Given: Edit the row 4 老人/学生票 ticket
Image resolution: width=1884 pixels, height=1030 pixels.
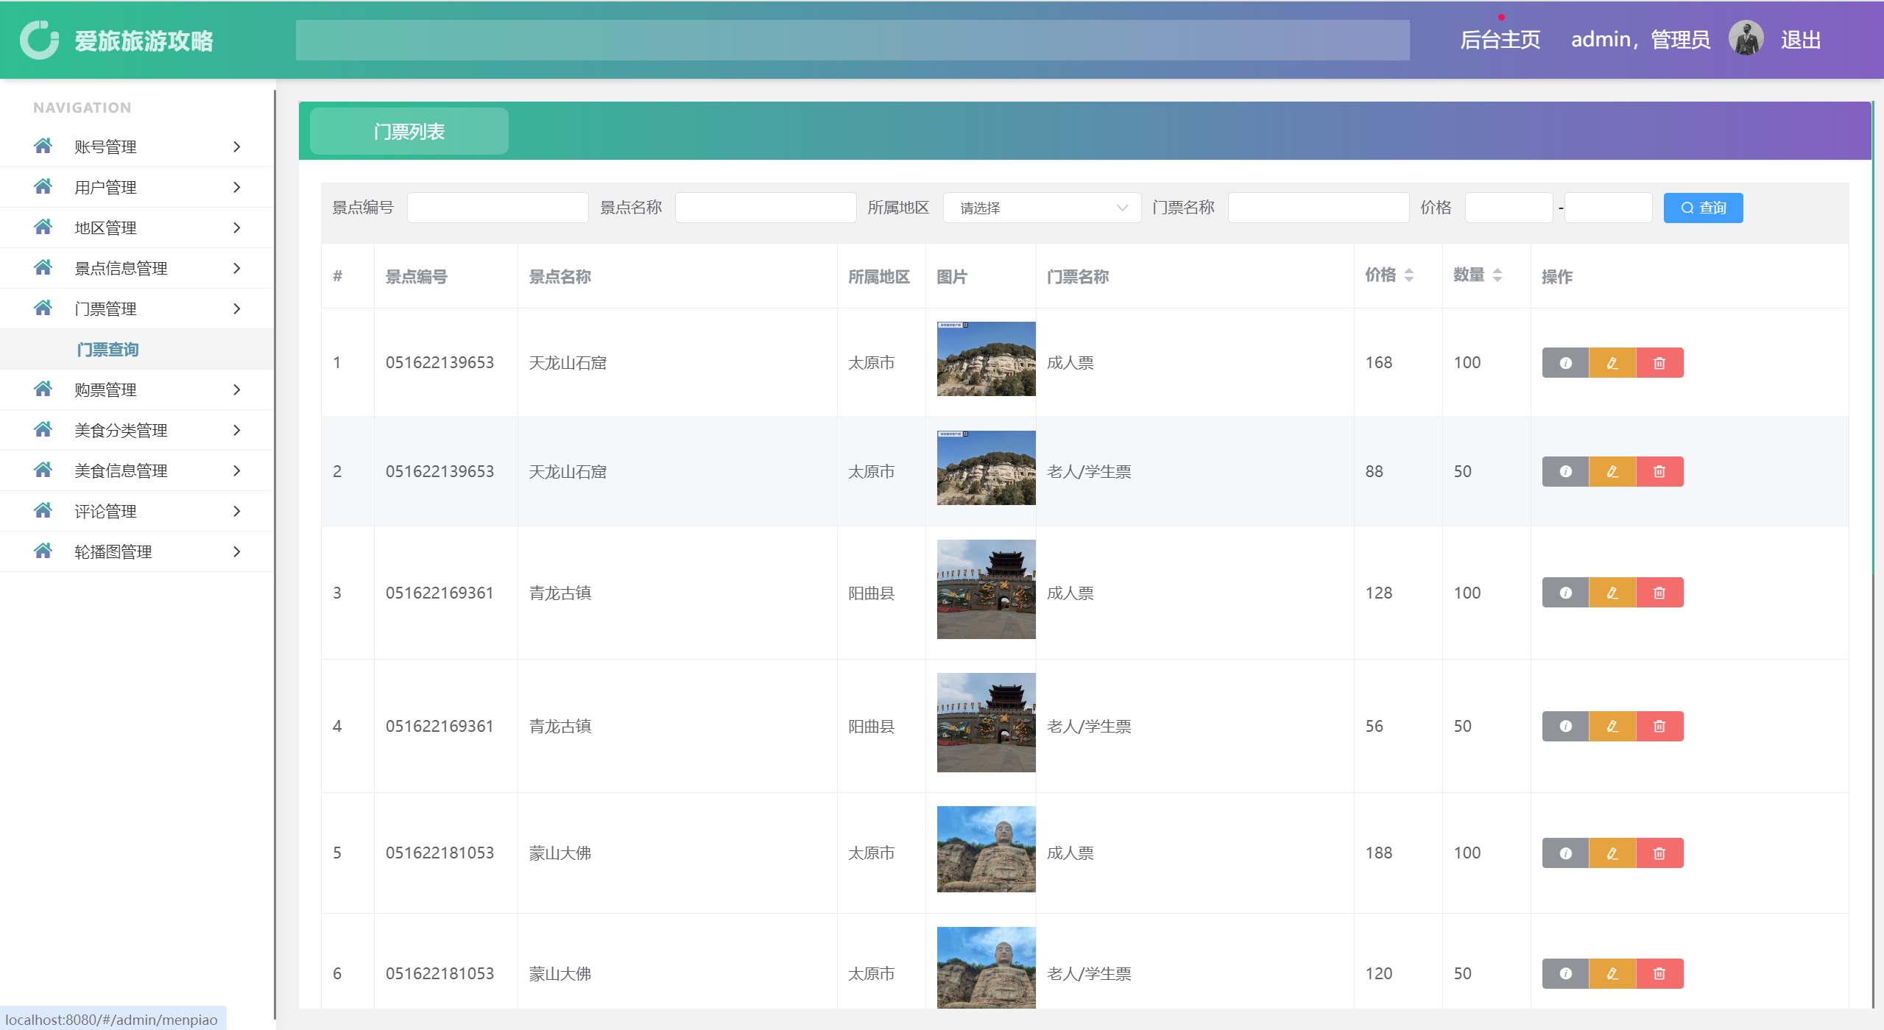Looking at the screenshot, I should click(x=1612, y=727).
